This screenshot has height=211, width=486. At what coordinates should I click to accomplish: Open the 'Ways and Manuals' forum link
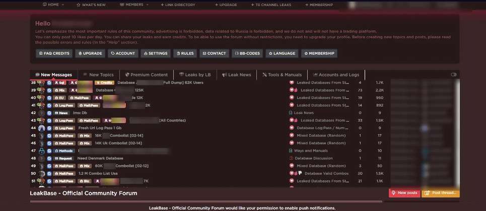(x=311, y=151)
